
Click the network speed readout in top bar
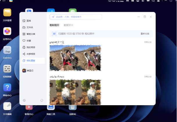coord(120,1)
